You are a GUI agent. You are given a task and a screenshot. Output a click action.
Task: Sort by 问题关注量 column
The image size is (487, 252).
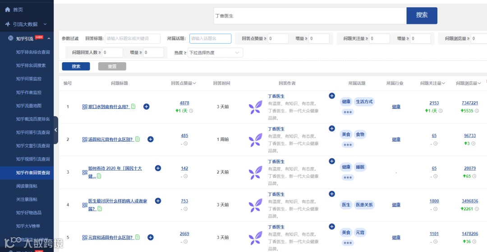point(432,83)
